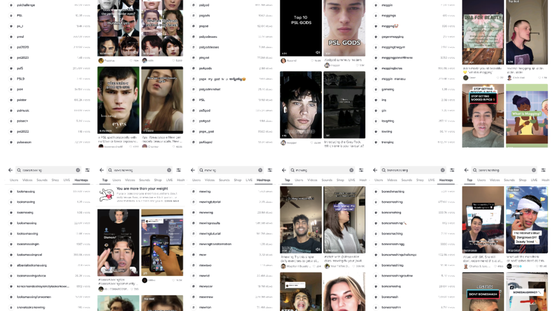Open filter options in the mewing Top panel

(x=361, y=170)
